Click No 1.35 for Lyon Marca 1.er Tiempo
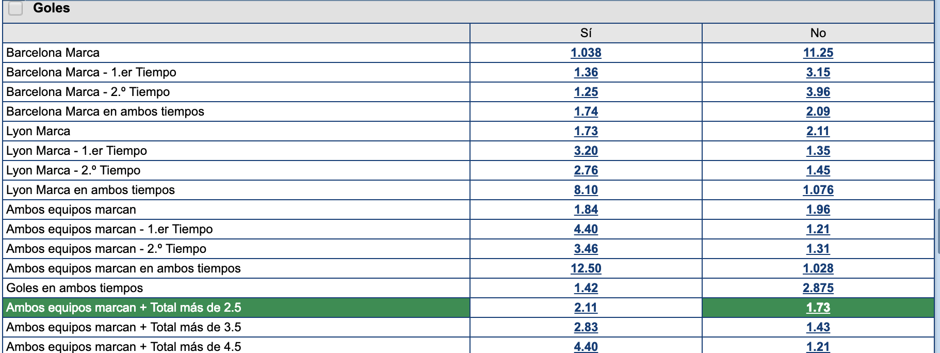 (818, 151)
